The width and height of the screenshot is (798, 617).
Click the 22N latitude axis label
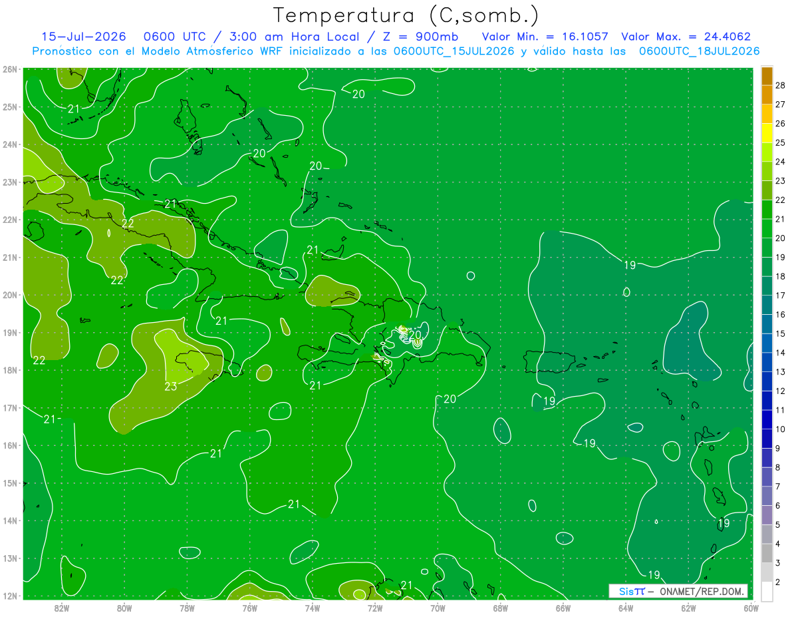point(9,220)
